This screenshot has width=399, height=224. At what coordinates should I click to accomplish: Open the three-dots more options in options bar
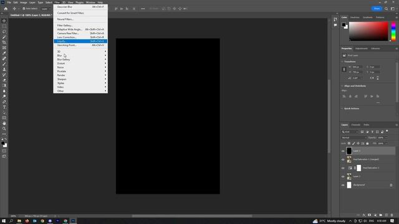click(143, 9)
